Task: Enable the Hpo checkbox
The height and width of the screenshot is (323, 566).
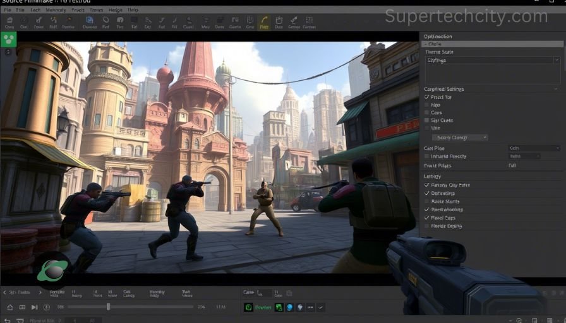Action: point(426,105)
